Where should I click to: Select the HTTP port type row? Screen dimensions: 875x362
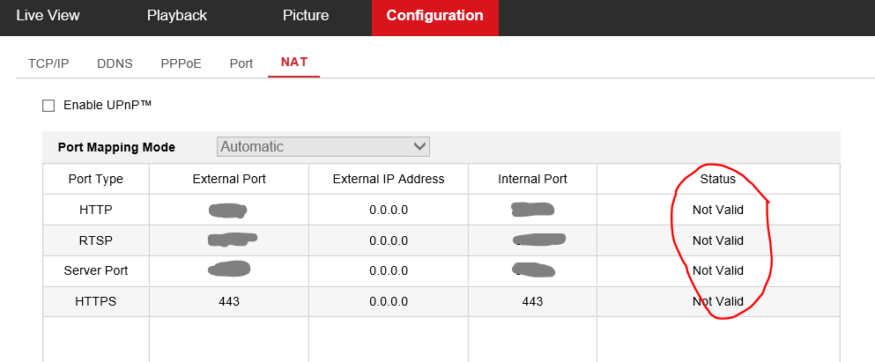pos(96,210)
